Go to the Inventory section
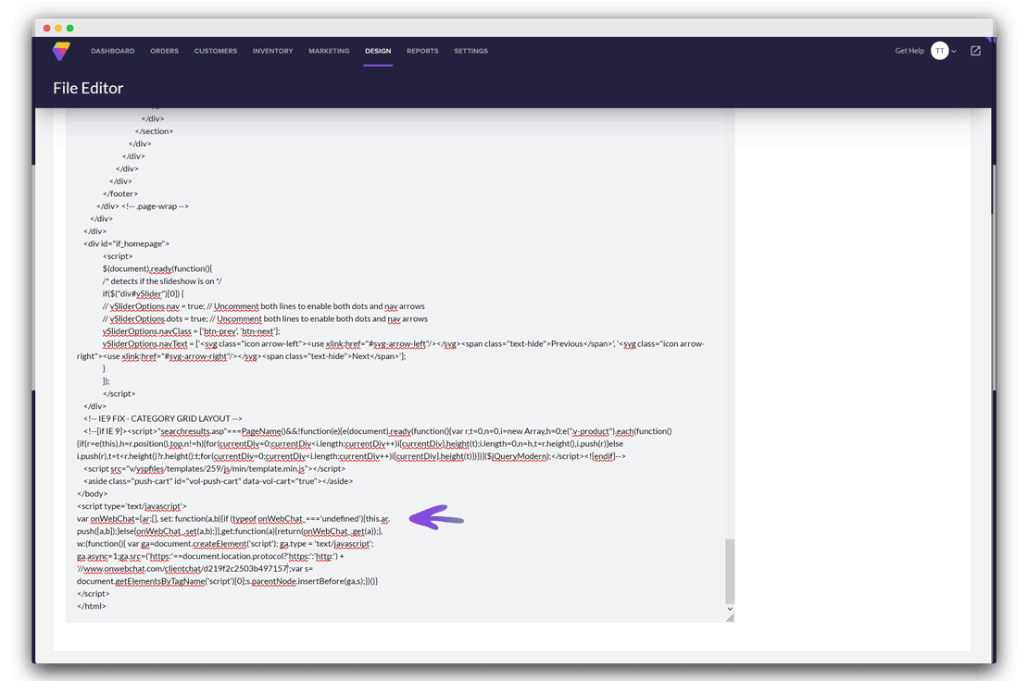 coord(272,51)
